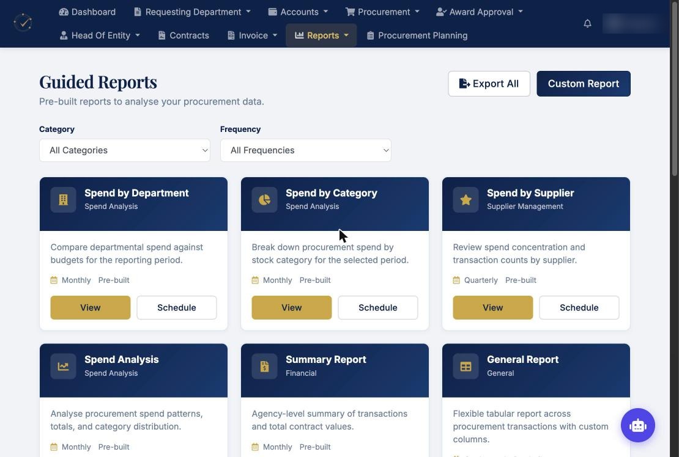This screenshot has height=457, width=679.
Task: Schedule the Spend by Supplier report
Action: 579,308
